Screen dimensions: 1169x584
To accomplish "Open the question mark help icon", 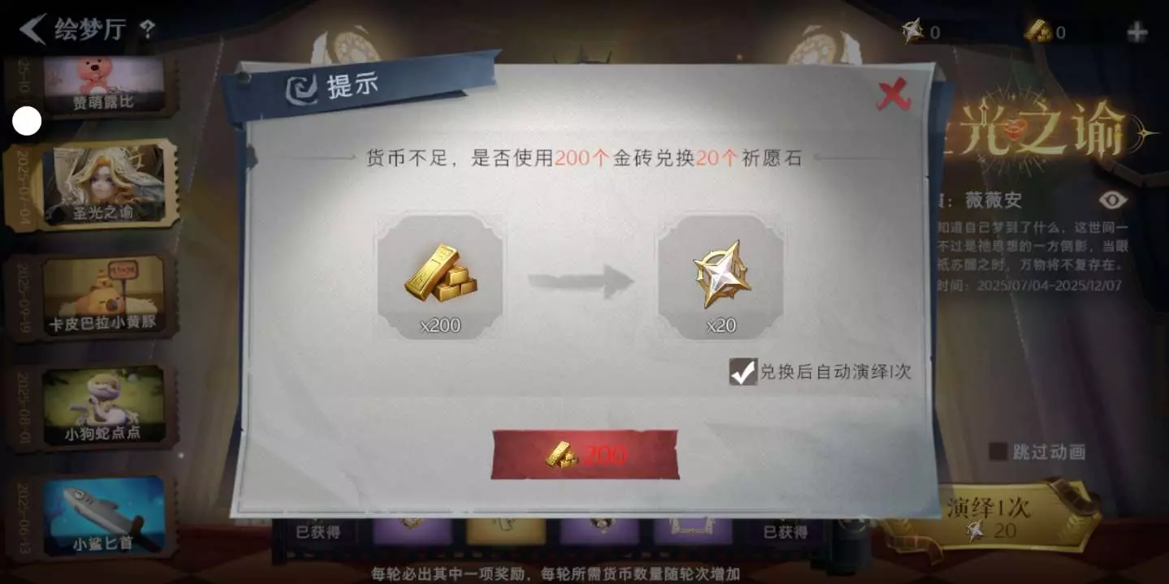I will click(x=147, y=31).
